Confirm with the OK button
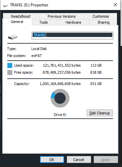The height and width of the screenshot is (167, 122). 52,160
